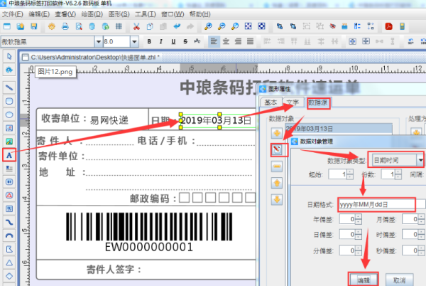Select the line drawing tool in left toolbar
Screen dimensions: 426x286
point(9,87)
